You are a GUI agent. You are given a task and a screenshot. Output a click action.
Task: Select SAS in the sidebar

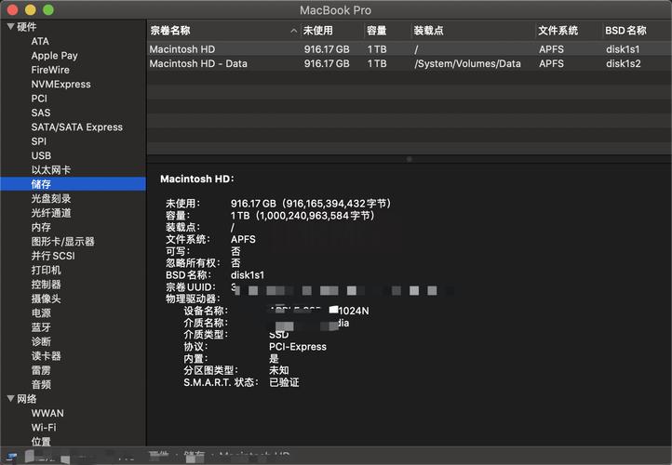41,113
